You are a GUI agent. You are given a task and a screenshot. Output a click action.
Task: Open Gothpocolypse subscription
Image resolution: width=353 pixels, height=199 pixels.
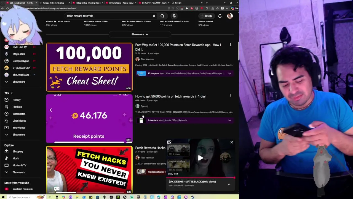(x=21, y=61)
